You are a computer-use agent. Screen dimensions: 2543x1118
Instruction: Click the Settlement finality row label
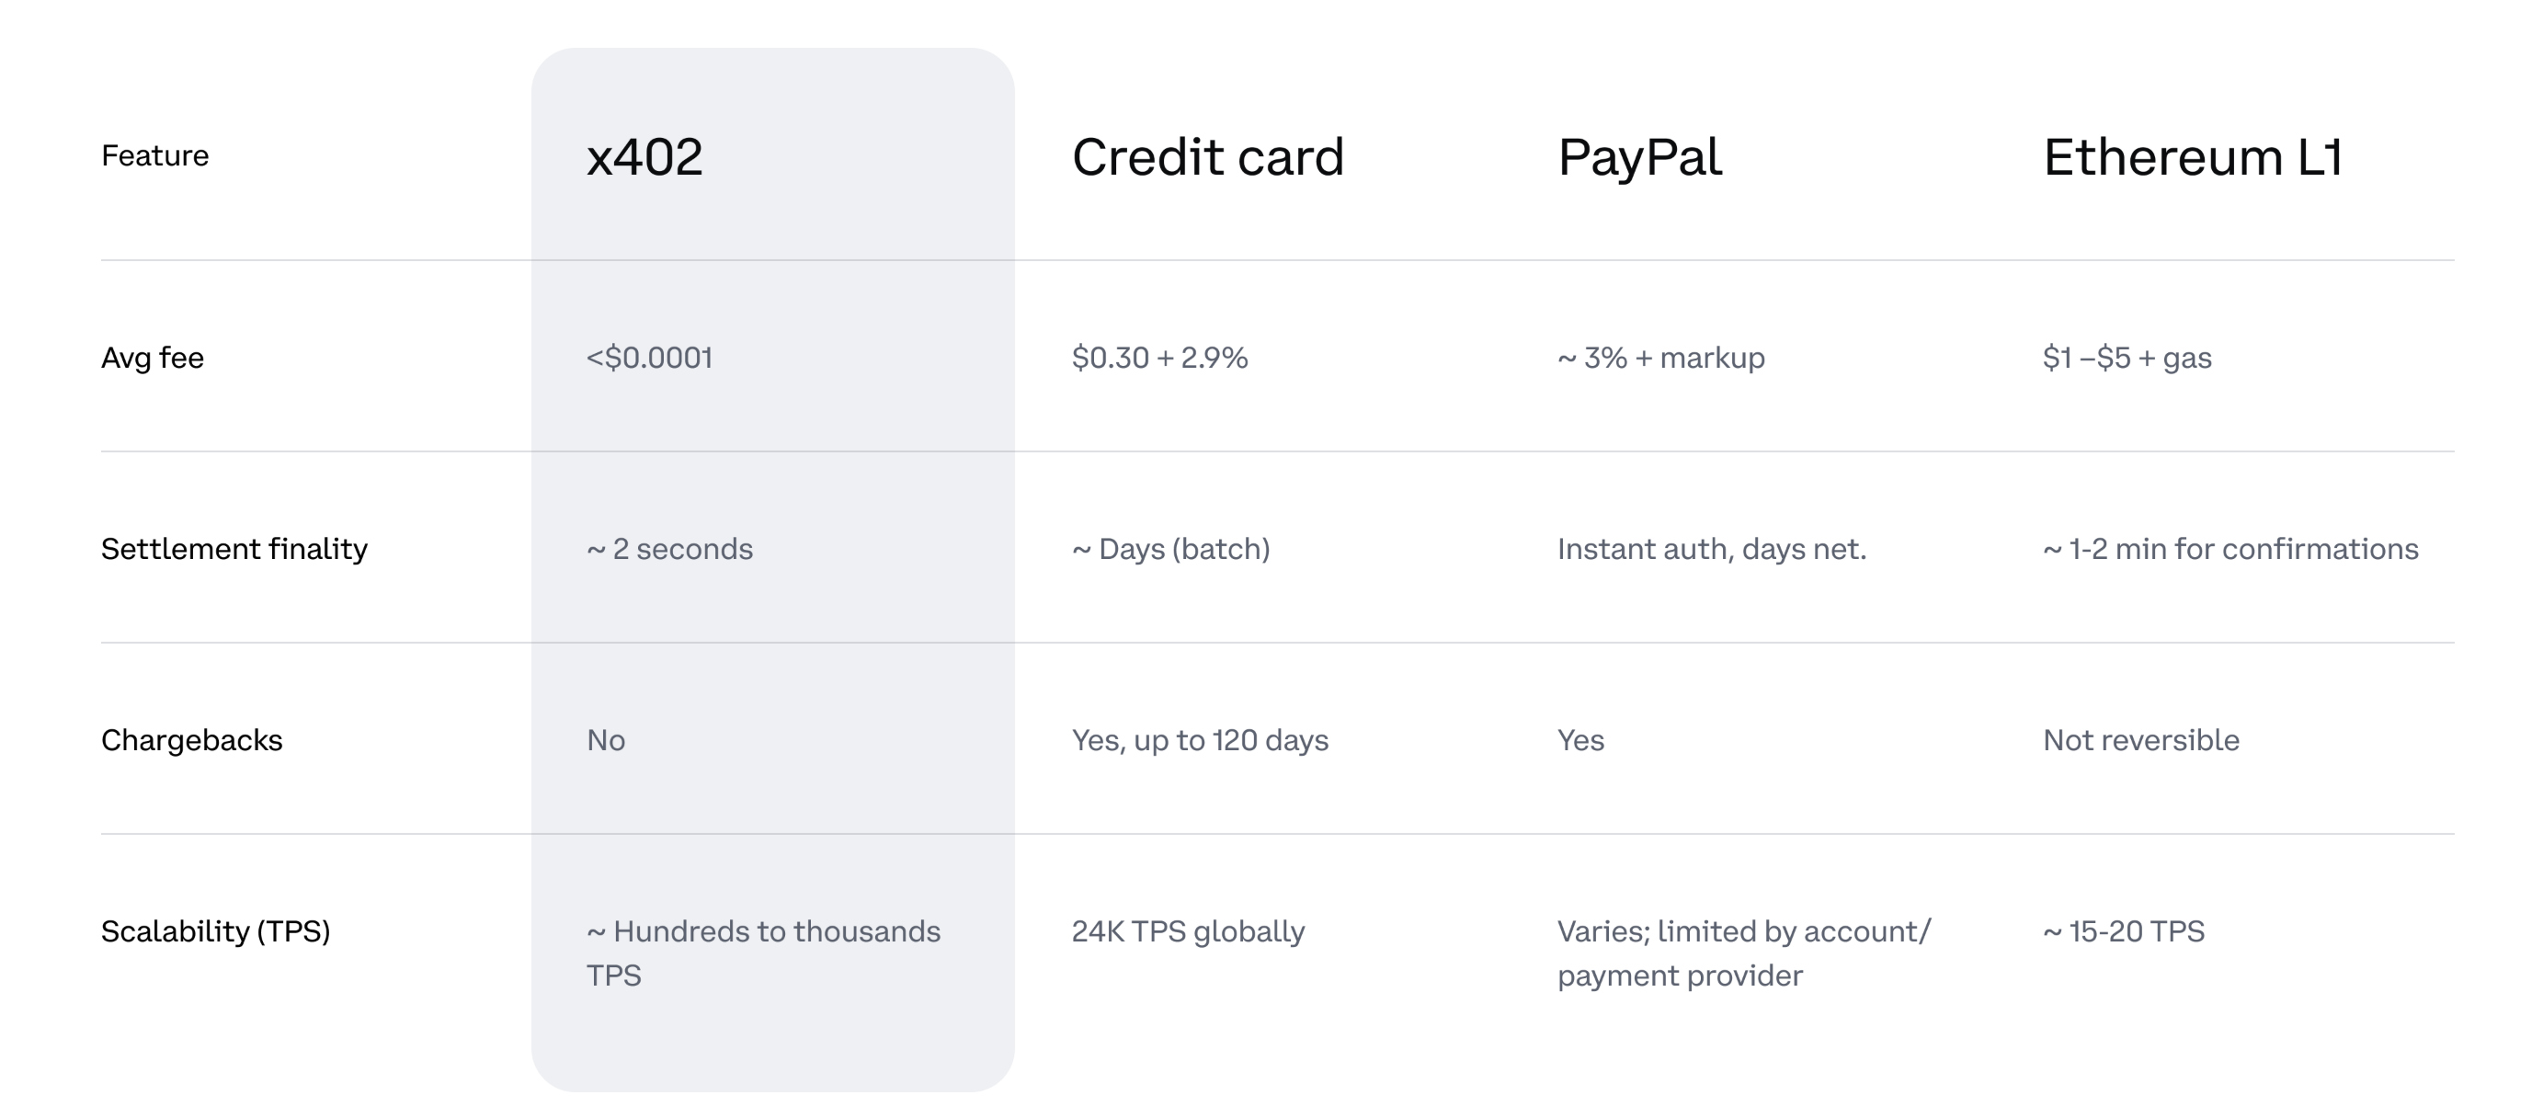pos(234,549)
